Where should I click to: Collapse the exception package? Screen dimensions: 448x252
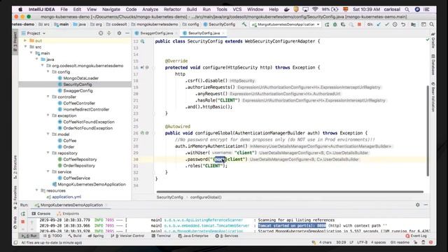point(48,115)
